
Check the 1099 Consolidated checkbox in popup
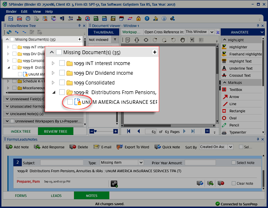[62, 82]
